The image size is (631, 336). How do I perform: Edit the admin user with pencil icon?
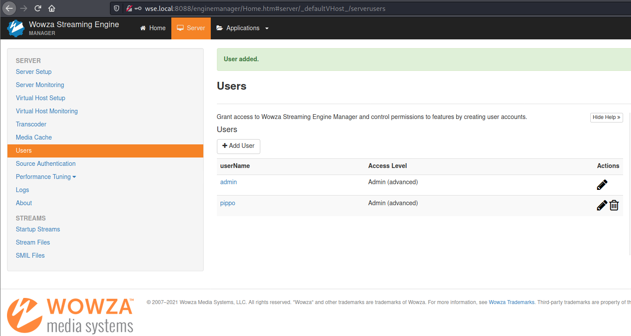602,185
